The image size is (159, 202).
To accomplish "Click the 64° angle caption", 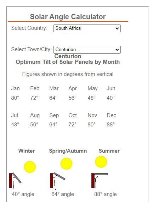I will tap(63, 194).
